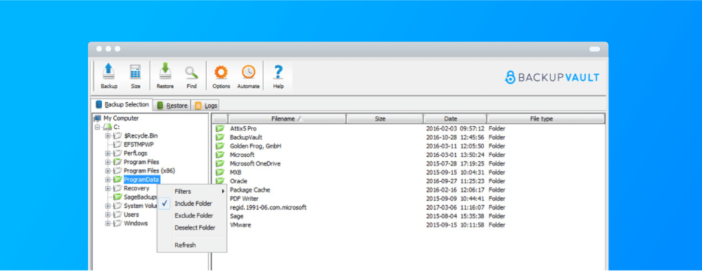Click the Restore toolbar icon
This screenshot has width=702, height=271.
click(165, 76)
